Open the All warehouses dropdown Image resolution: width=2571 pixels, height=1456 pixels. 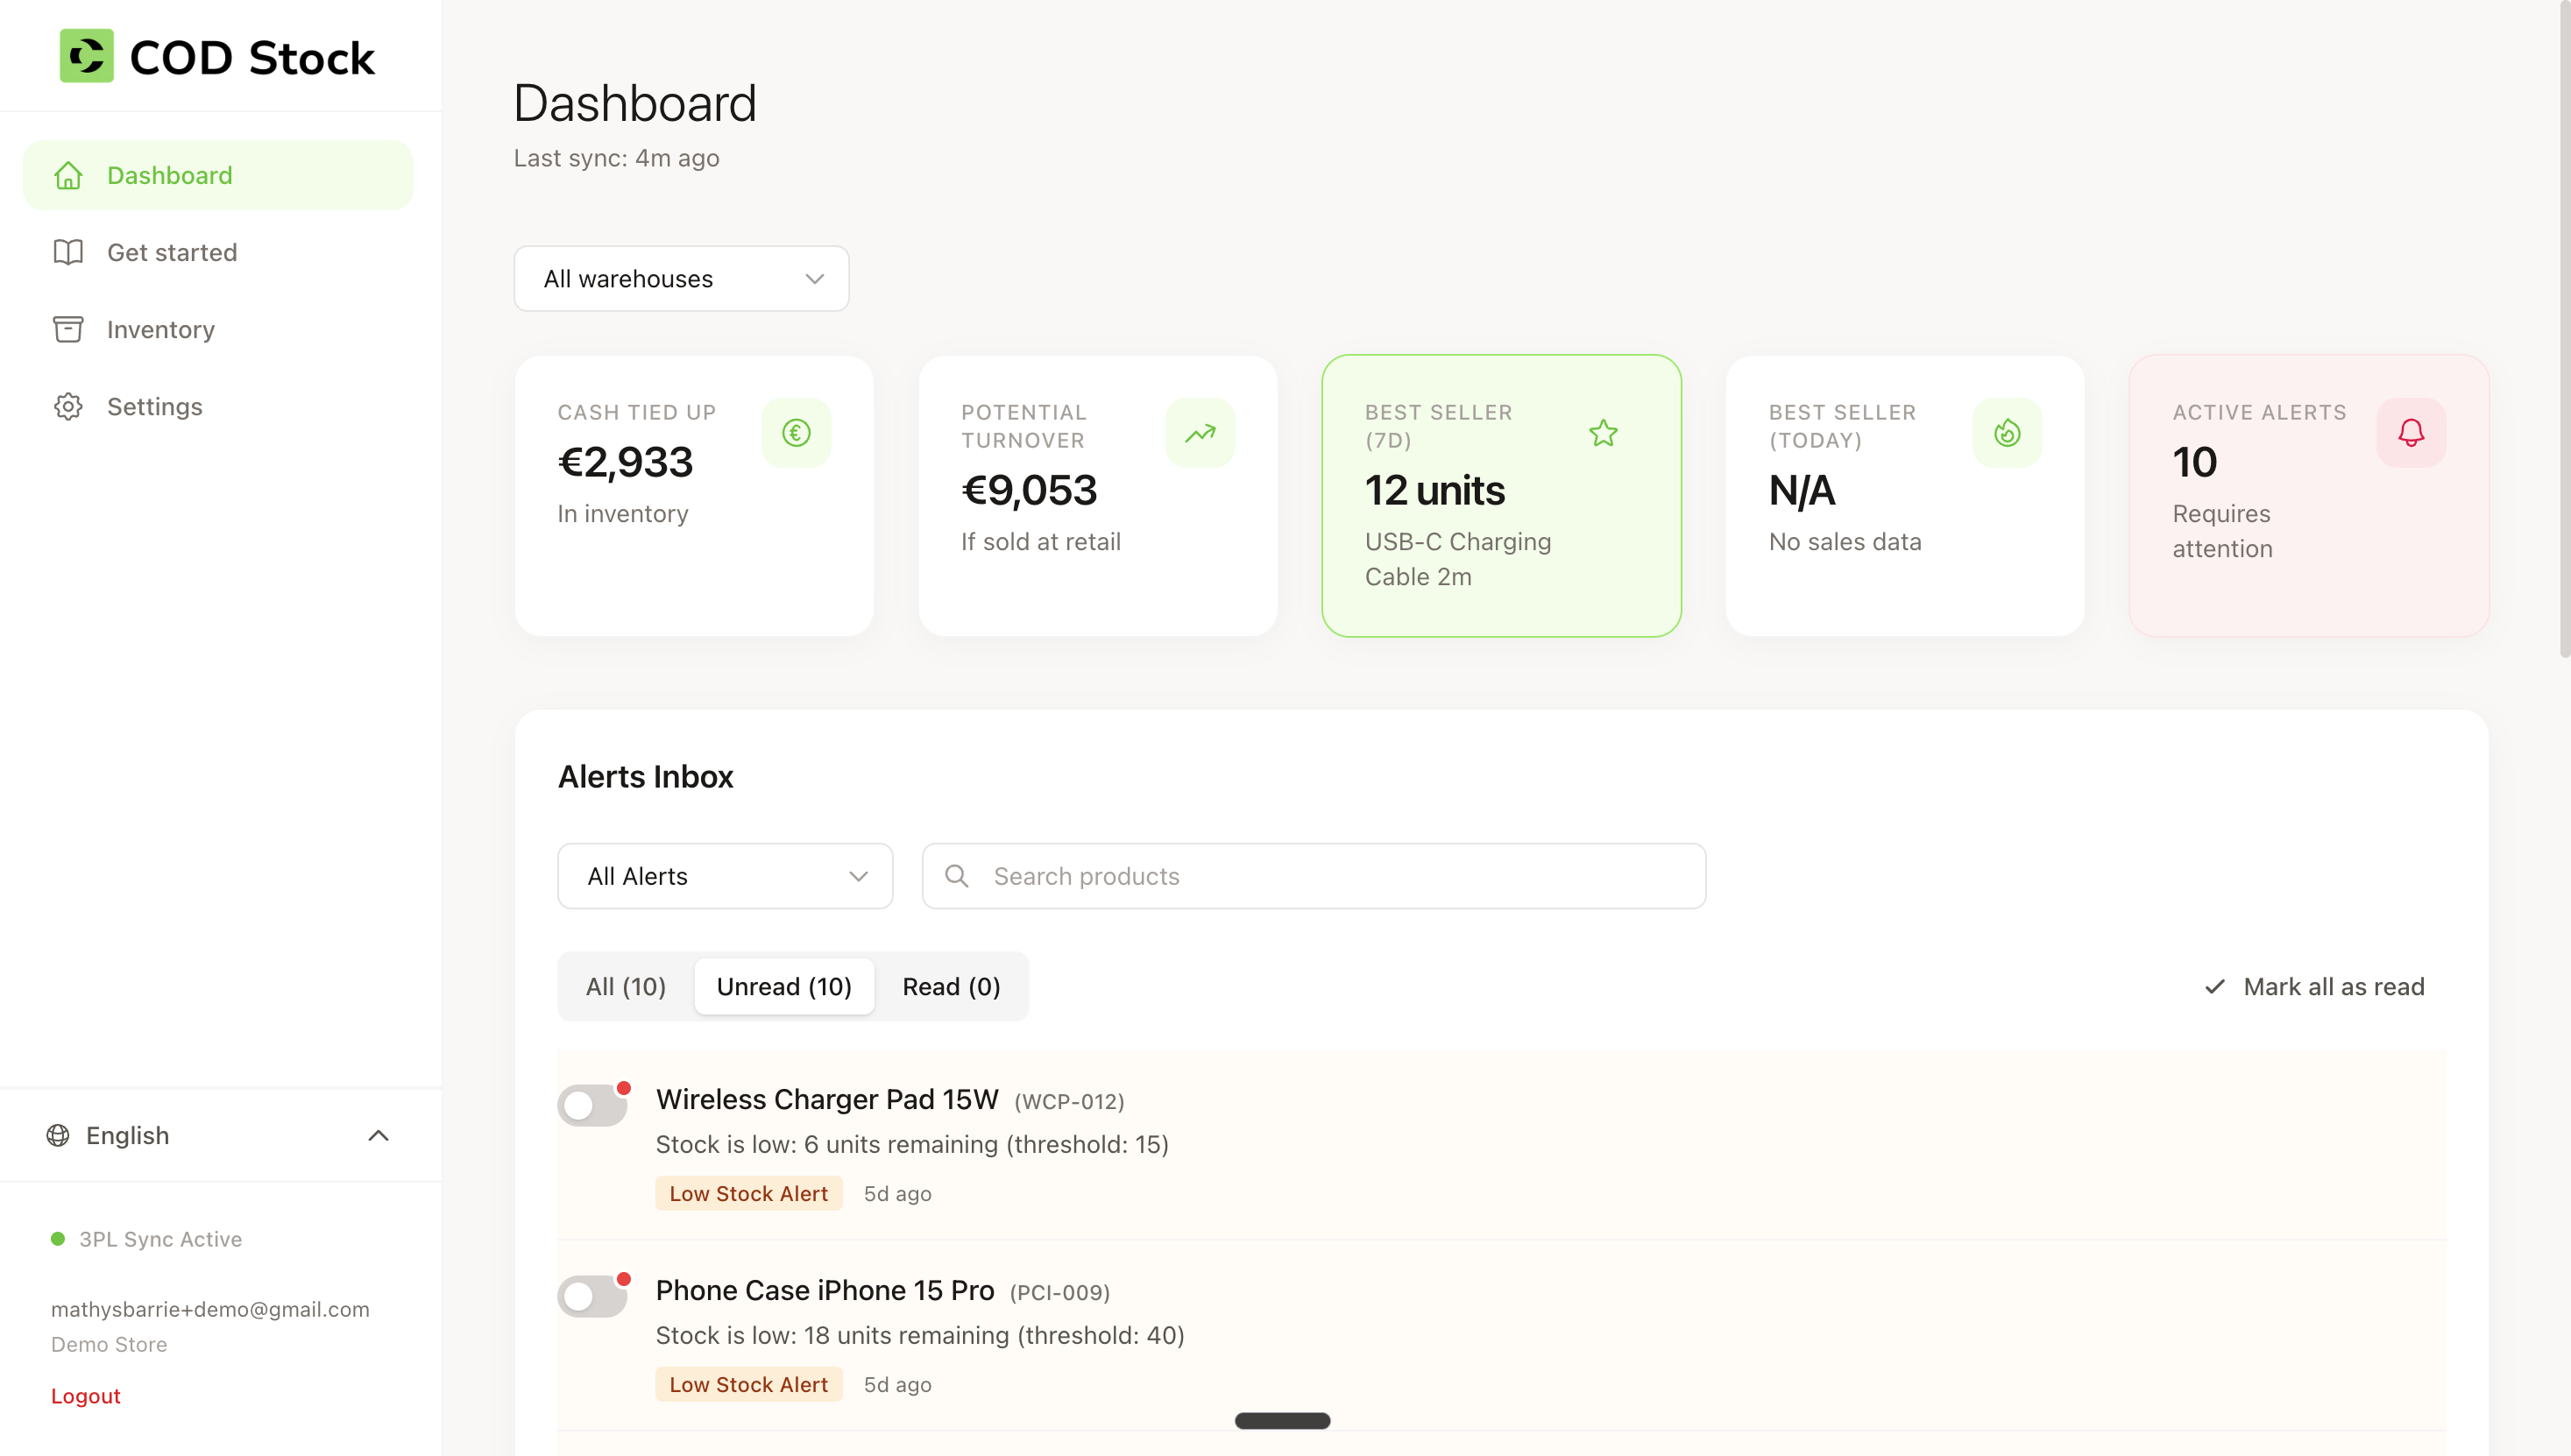pyautogui.click(x=681, y=278)
